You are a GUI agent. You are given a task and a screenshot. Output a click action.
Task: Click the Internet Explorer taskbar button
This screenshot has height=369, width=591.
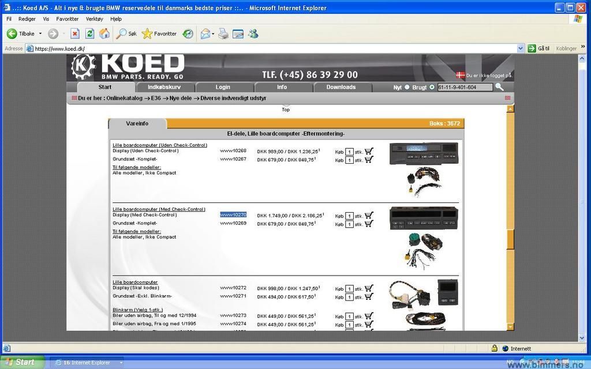click(x=87, y=363)
